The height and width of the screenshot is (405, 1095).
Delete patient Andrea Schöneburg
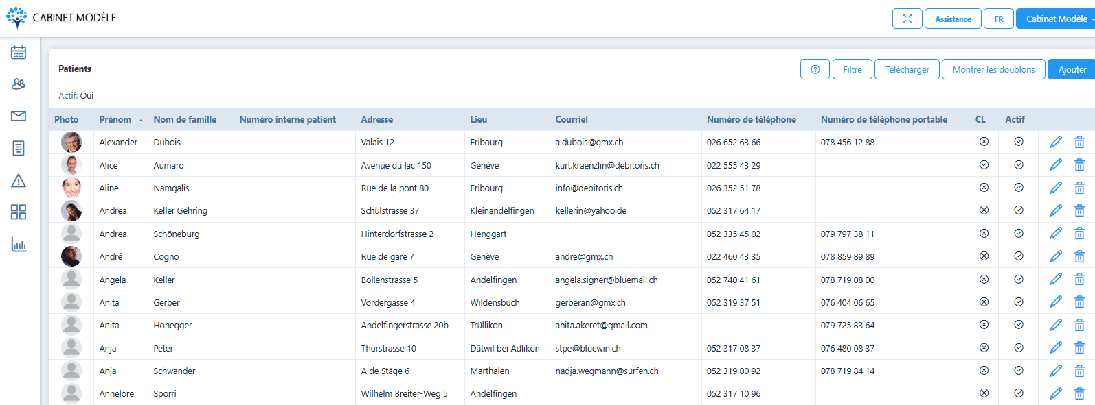point(1079,234)
